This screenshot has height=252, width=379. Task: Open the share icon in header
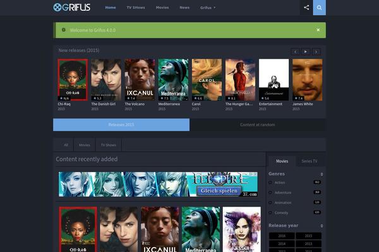coord(306,8)
